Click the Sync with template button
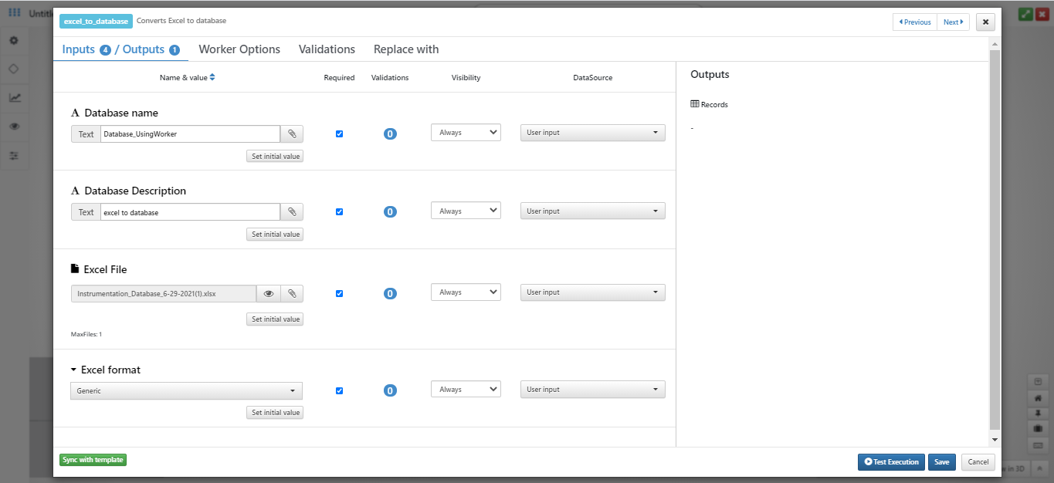This screenshot has height=483, width=1054. 92,459
